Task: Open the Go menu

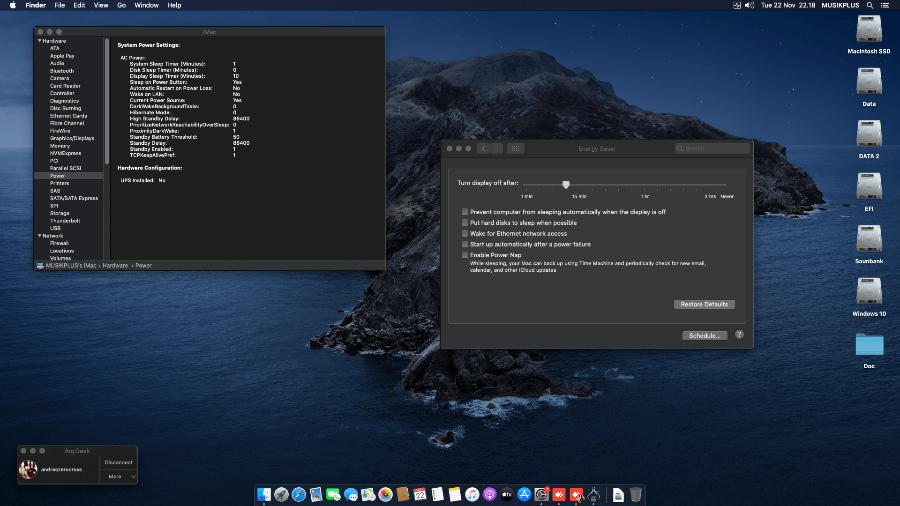Action: click(121, 5)
